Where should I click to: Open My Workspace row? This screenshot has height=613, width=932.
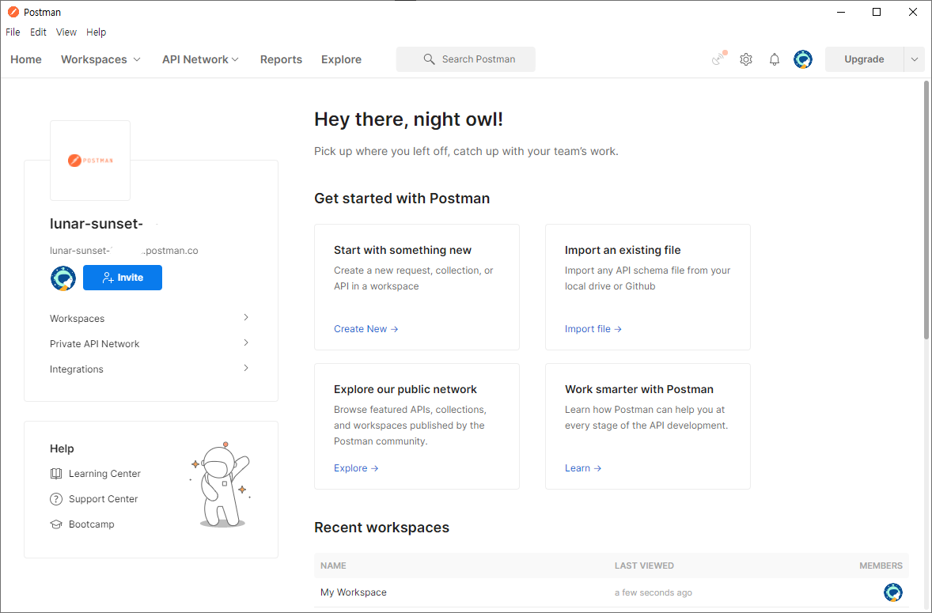(612, 592)
